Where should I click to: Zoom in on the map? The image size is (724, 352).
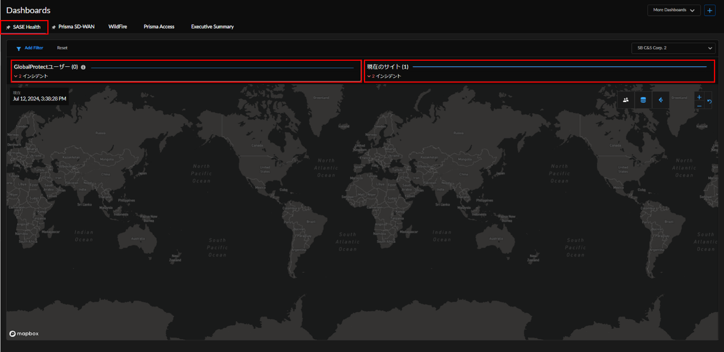point(699,97)
